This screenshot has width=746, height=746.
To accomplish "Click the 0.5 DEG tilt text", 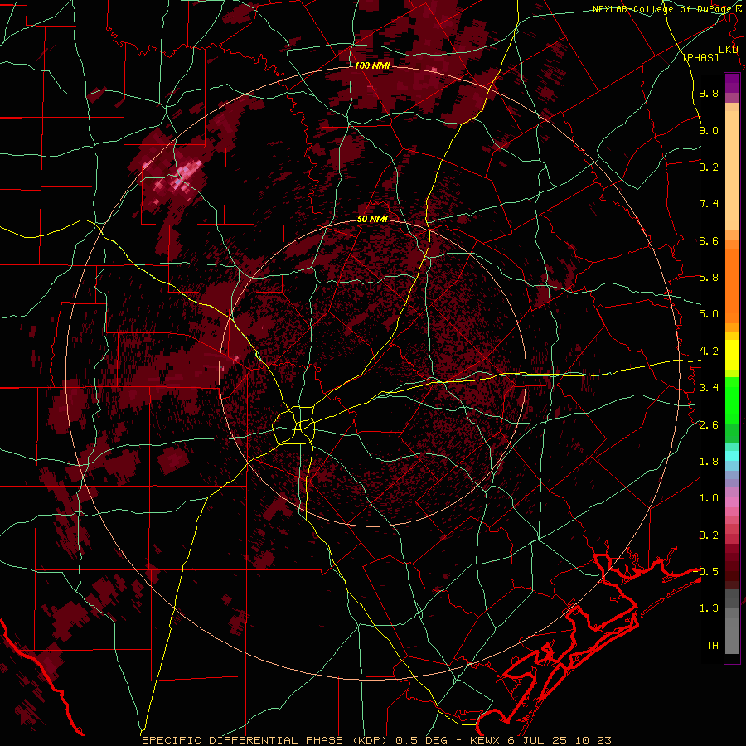I will tap(422, 740).
